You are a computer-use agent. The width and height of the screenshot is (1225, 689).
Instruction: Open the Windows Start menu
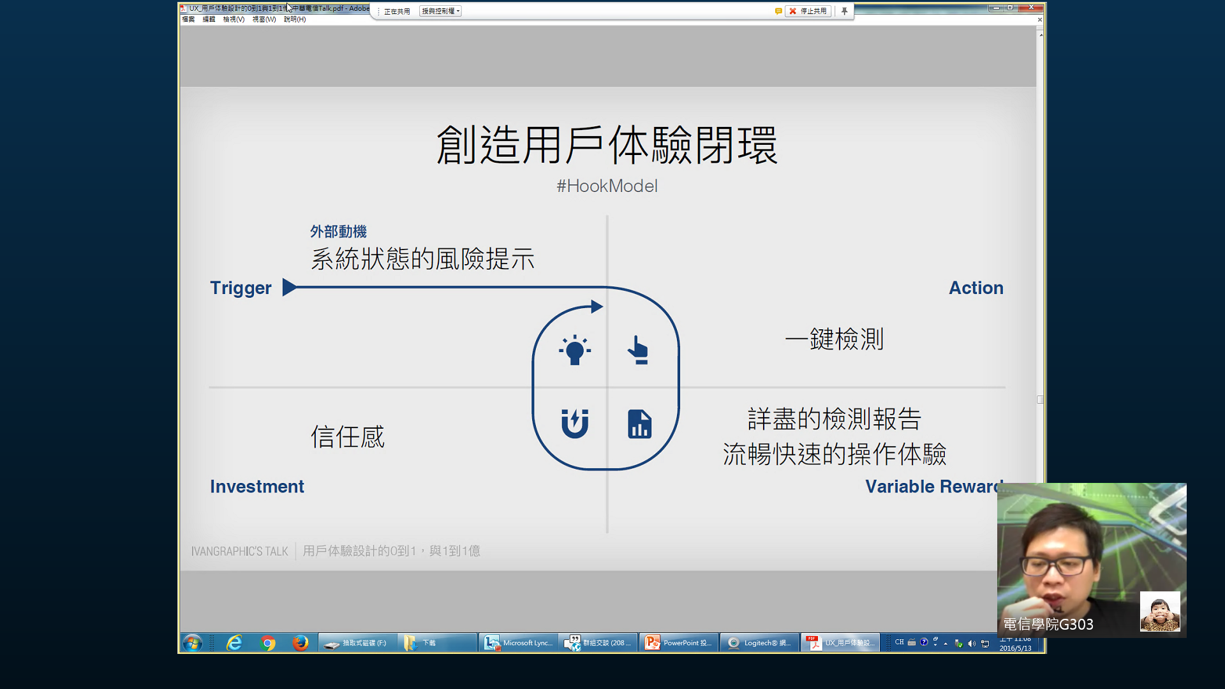pyautogui.click(x=192, y=642)
